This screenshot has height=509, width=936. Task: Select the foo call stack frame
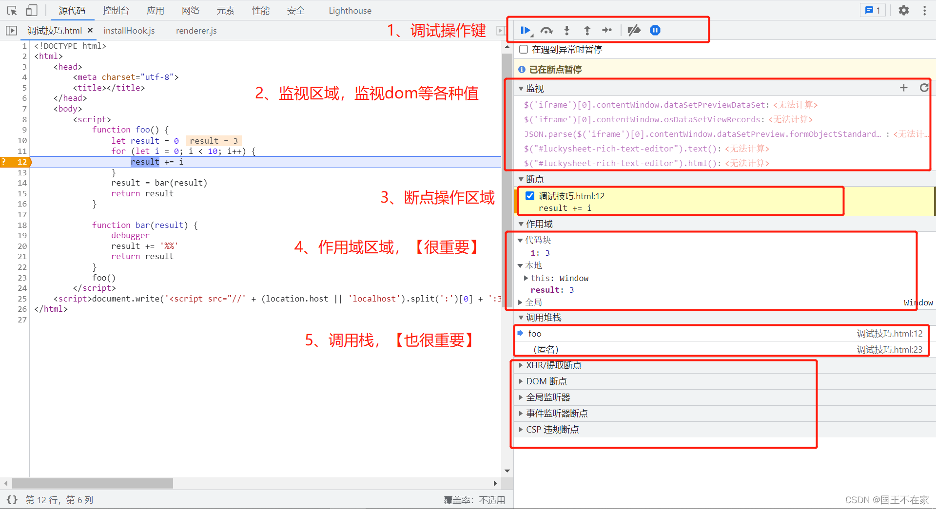tap(724, 333)
